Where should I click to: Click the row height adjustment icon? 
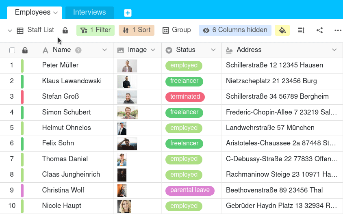[301, 30]
